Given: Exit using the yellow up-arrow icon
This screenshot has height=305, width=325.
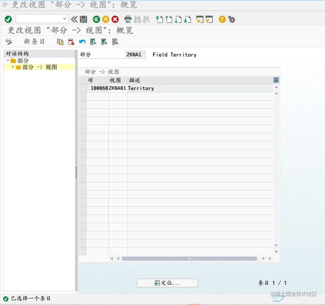Looking at the screenshot, I should point(106,19).
